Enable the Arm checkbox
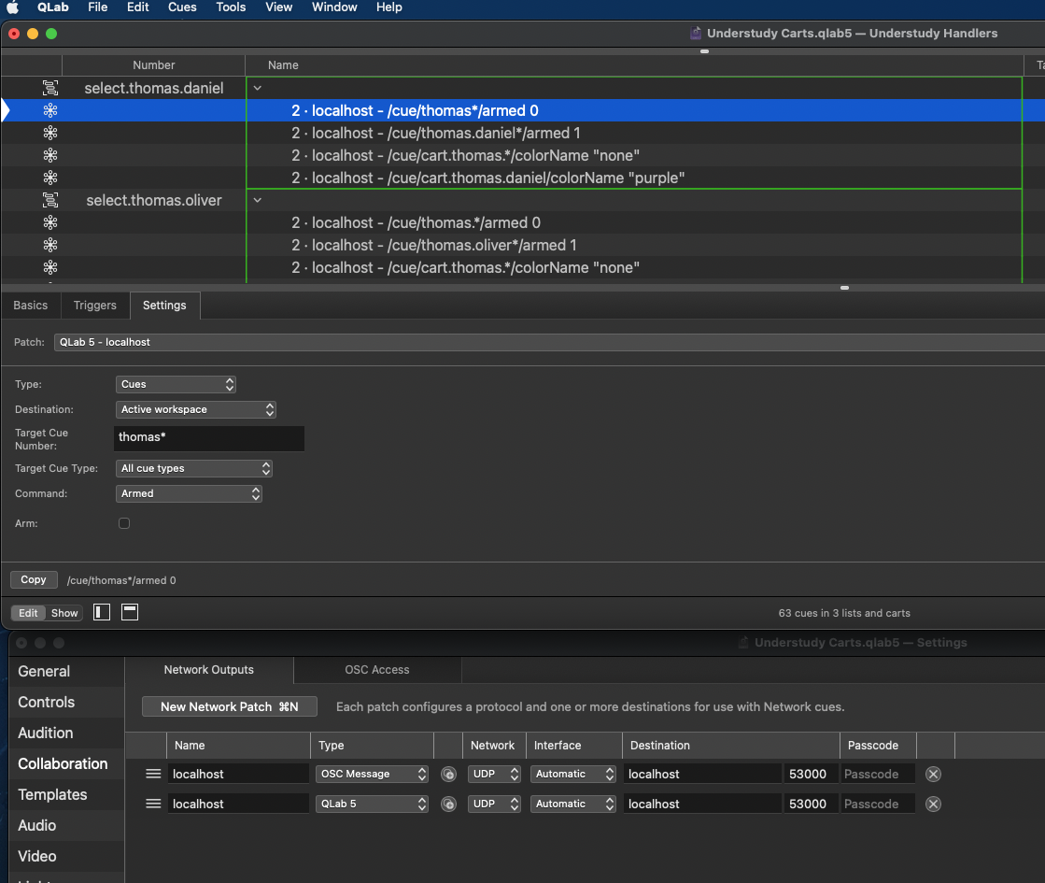 pyautogui.click(x=124, y=523)
